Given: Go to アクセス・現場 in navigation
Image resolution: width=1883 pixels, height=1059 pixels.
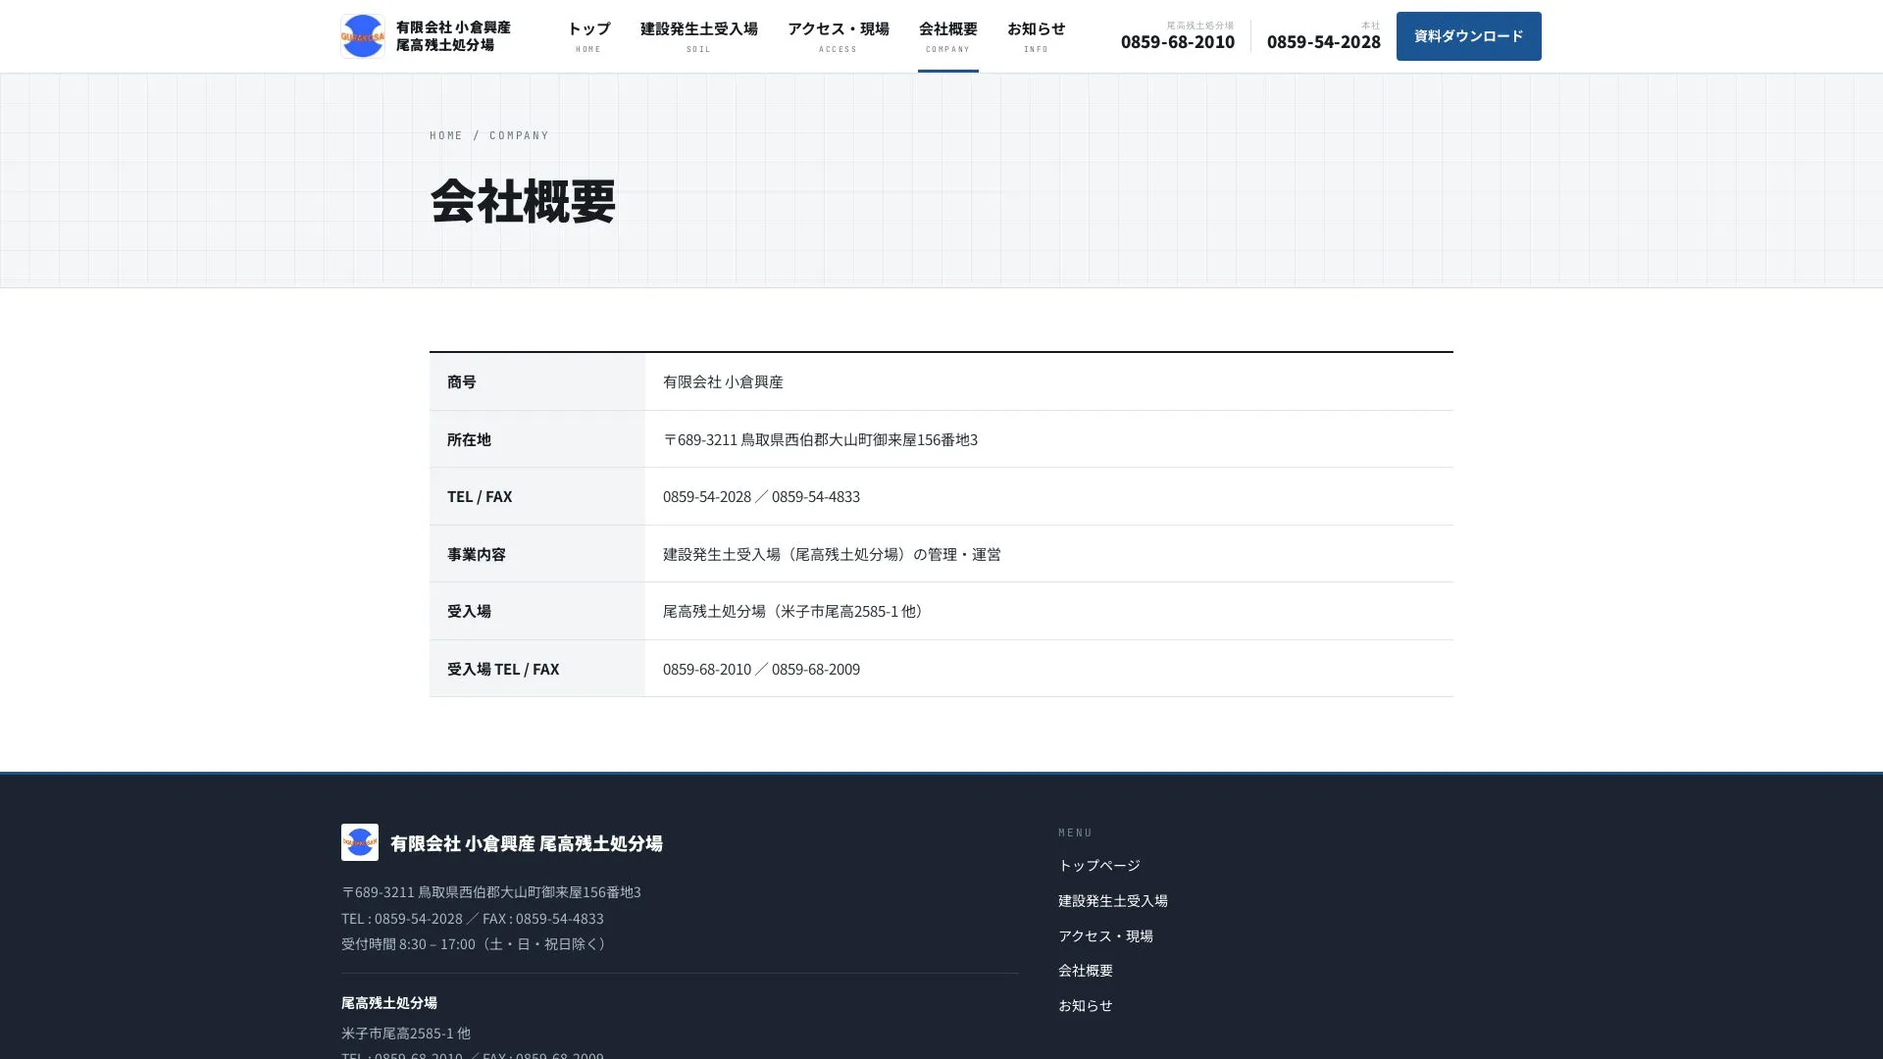Looking at the screenshot, I should pyautogui.click(x=839, y=36).
